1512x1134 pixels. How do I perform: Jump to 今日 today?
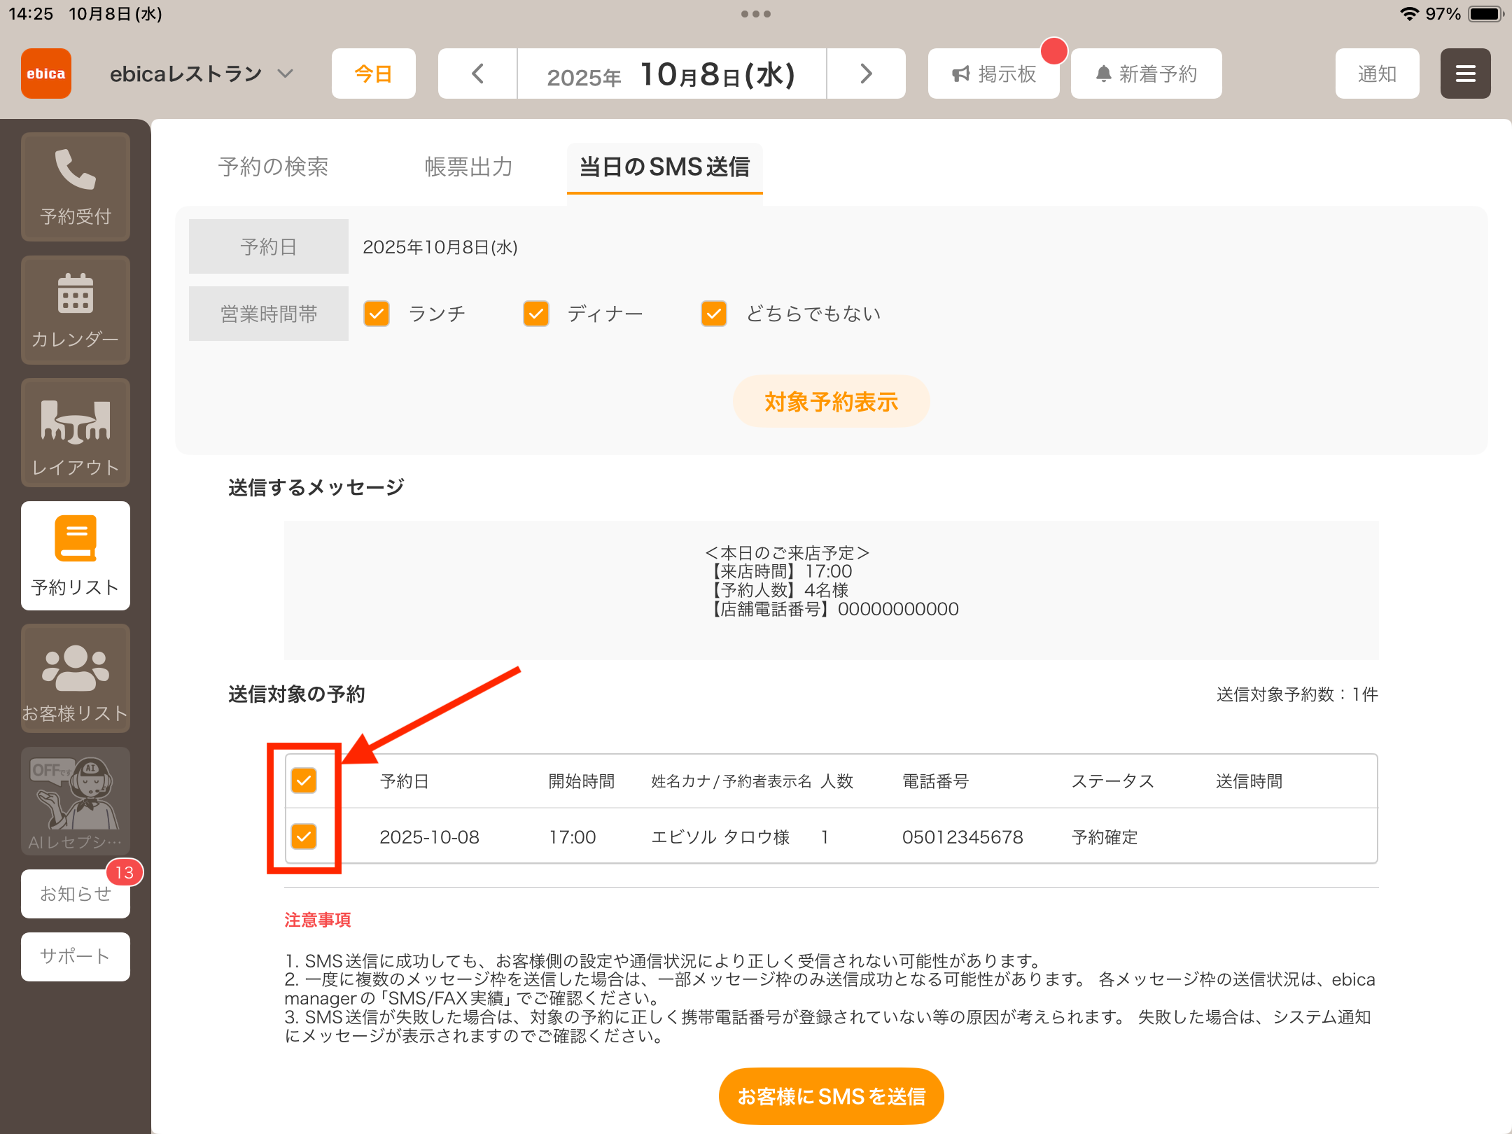374,73
